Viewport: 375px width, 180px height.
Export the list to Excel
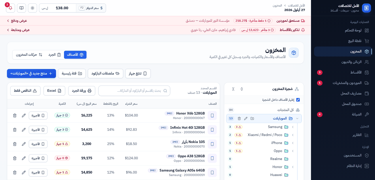click(54, 91)
